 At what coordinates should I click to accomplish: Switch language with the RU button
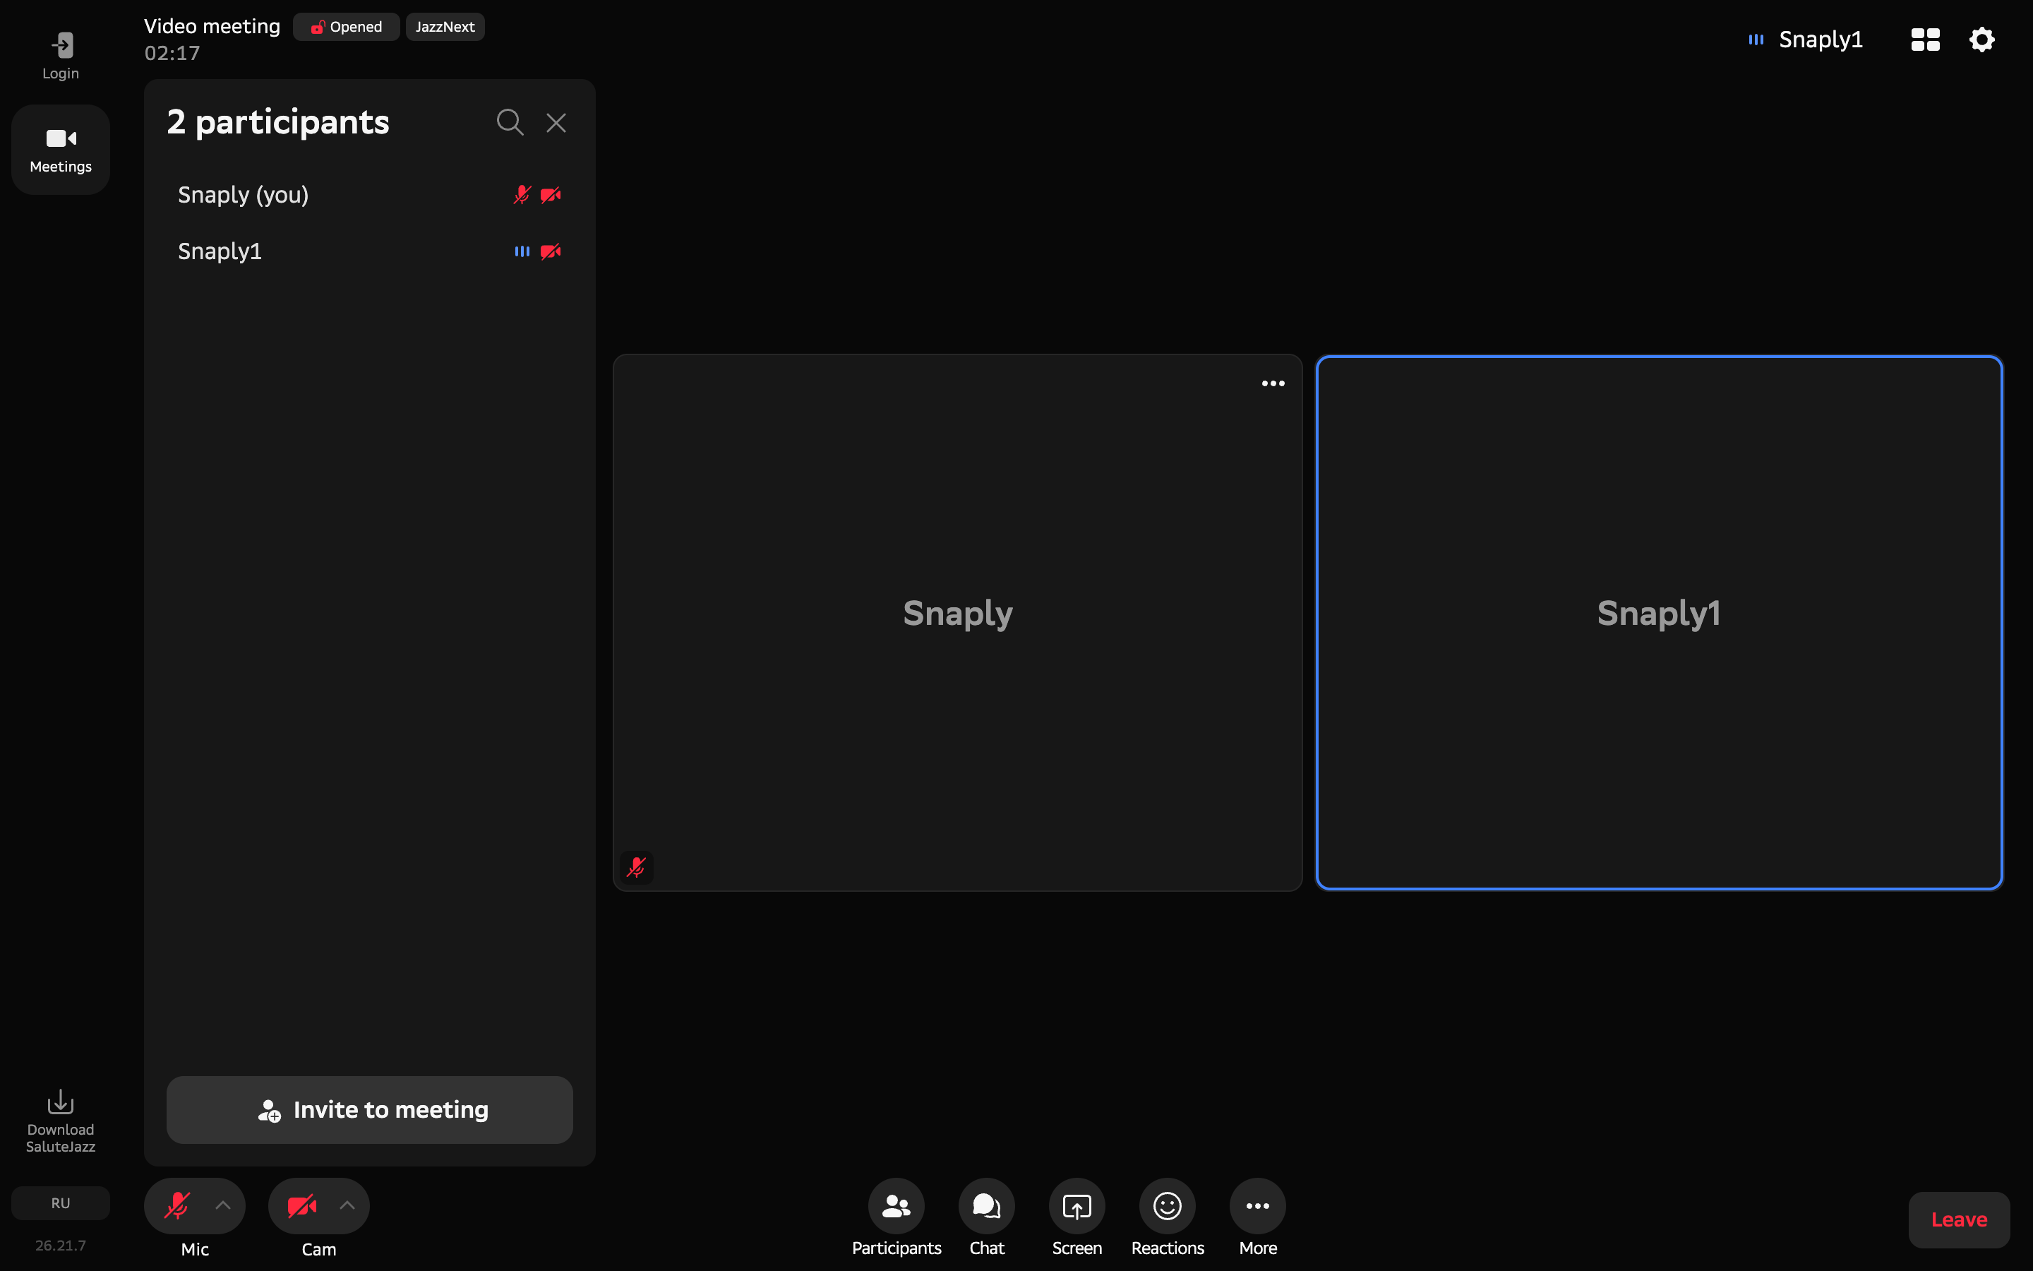tap(61, 1203)
